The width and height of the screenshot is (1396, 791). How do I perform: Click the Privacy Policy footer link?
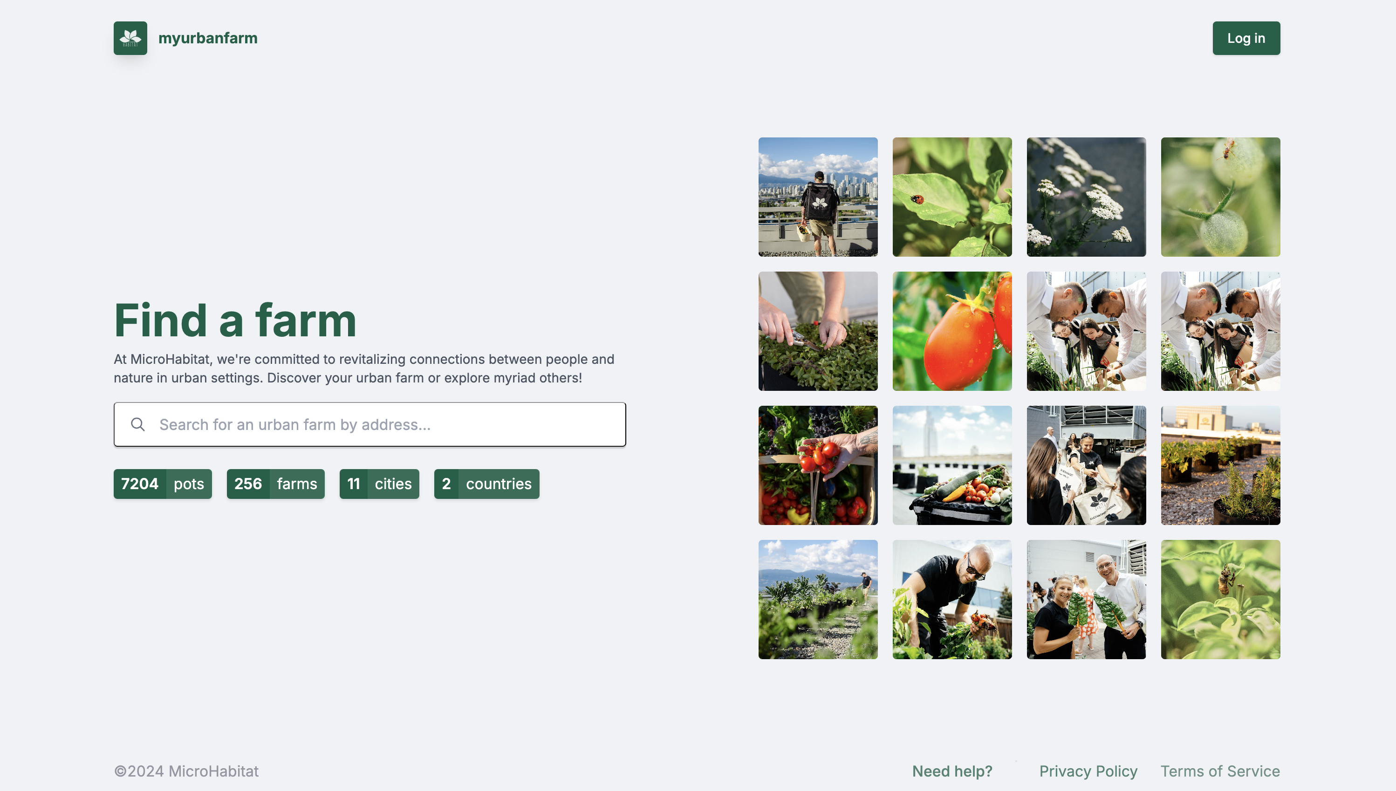tap(1088, 771)
